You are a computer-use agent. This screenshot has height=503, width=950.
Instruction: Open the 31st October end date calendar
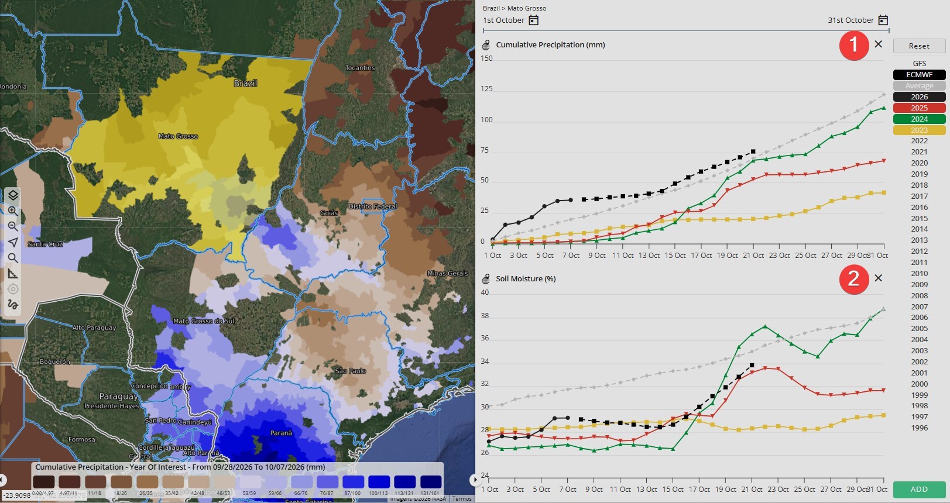883,20
